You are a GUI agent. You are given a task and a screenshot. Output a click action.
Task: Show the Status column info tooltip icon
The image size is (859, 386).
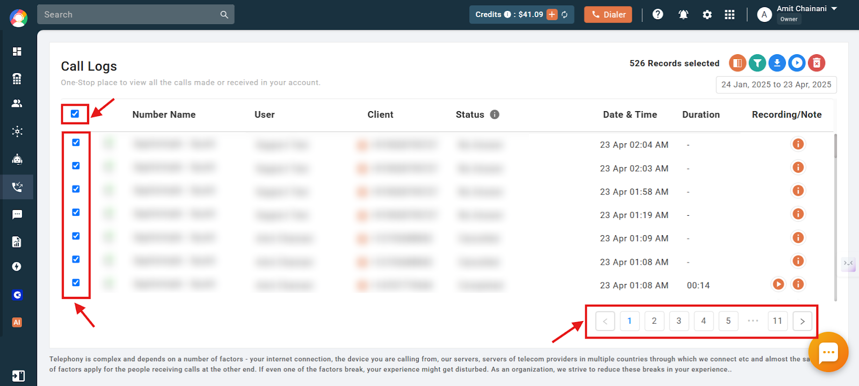point(494,114)
